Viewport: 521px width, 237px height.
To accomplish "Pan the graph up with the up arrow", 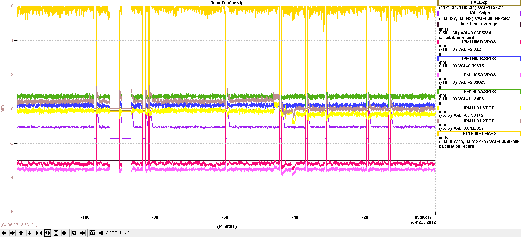I will coord(21,233).
